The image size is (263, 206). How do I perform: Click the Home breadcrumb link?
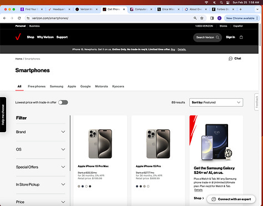coord(19,59)
